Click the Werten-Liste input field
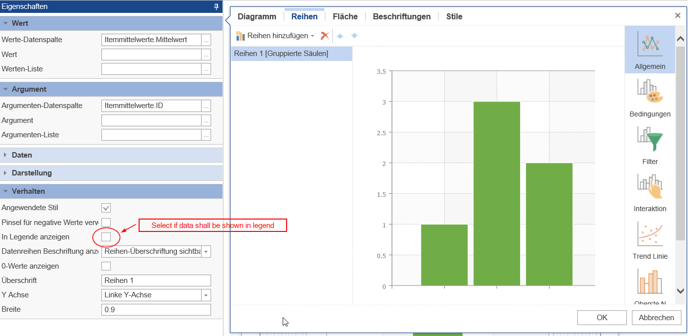Viewport: 688px width, 336px height. click(x=152, y=69)
